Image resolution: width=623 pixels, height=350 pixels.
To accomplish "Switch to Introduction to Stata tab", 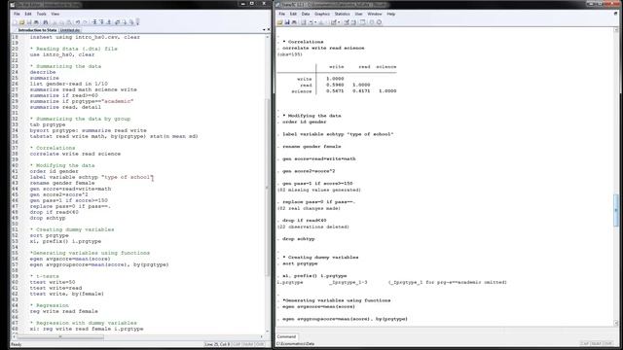I will click(x=37, y=30).
